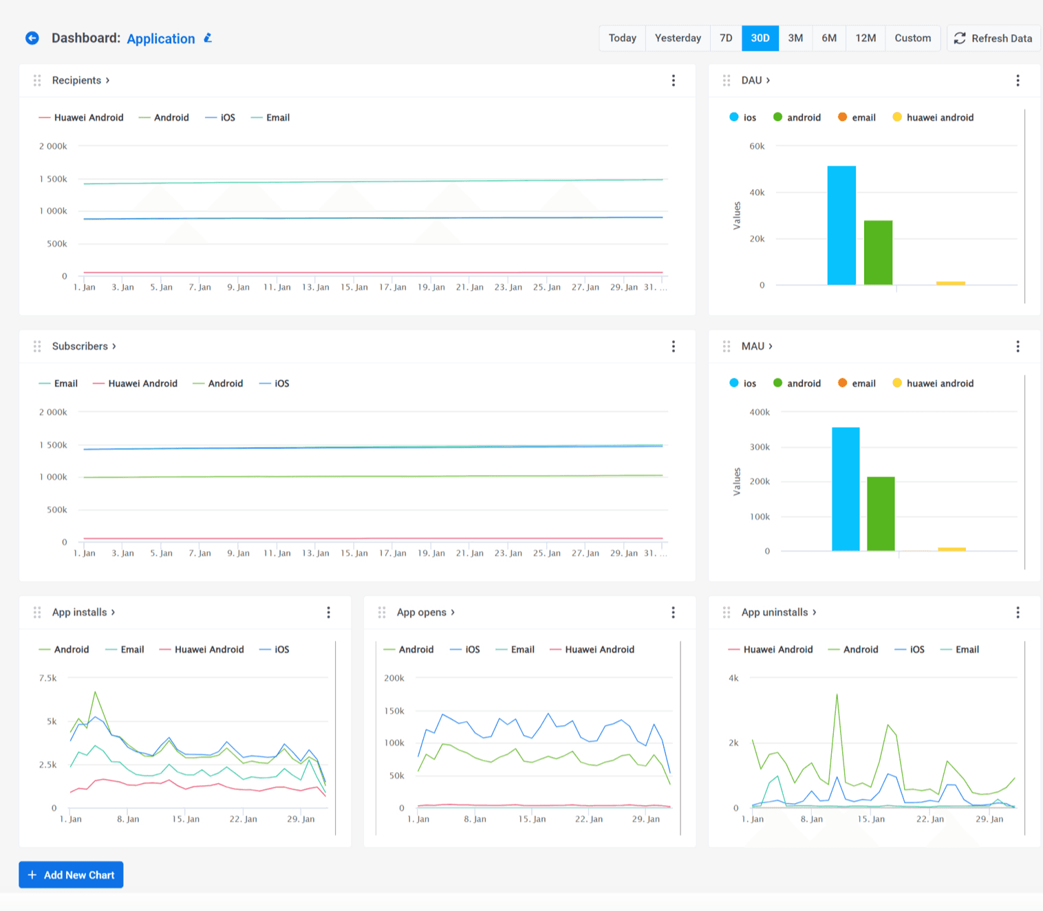Image resolution: width=1043 pixels, height=911 pixels.
Task: Click the back arrow next to Dashboard
Action: click(32, 38)
